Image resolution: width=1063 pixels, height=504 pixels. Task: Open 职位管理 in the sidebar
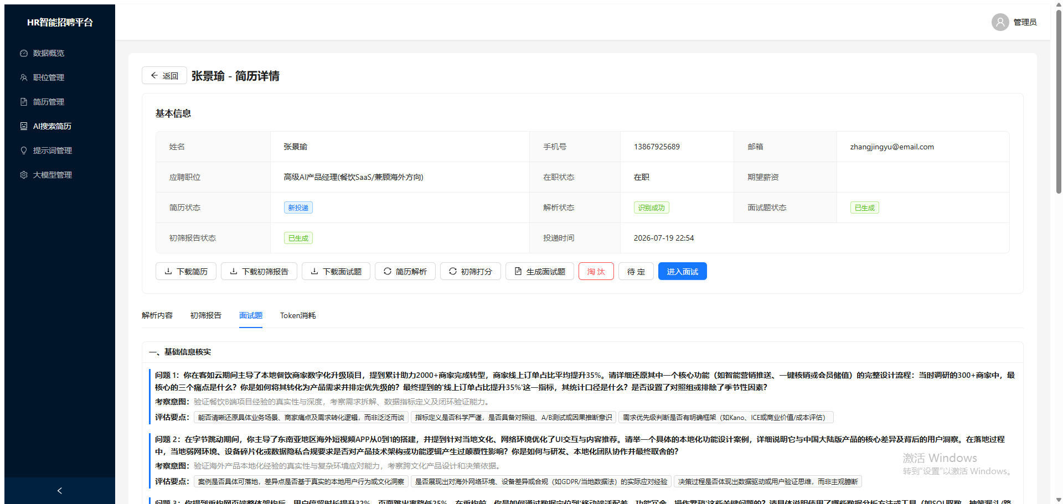click(x=60, y=77)
